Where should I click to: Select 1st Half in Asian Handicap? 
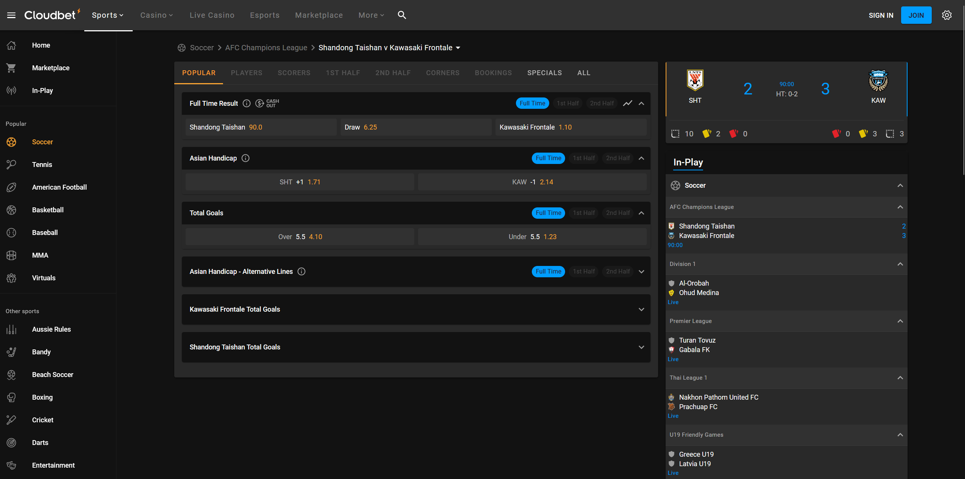pyautogui.click(x=584, y=158)
